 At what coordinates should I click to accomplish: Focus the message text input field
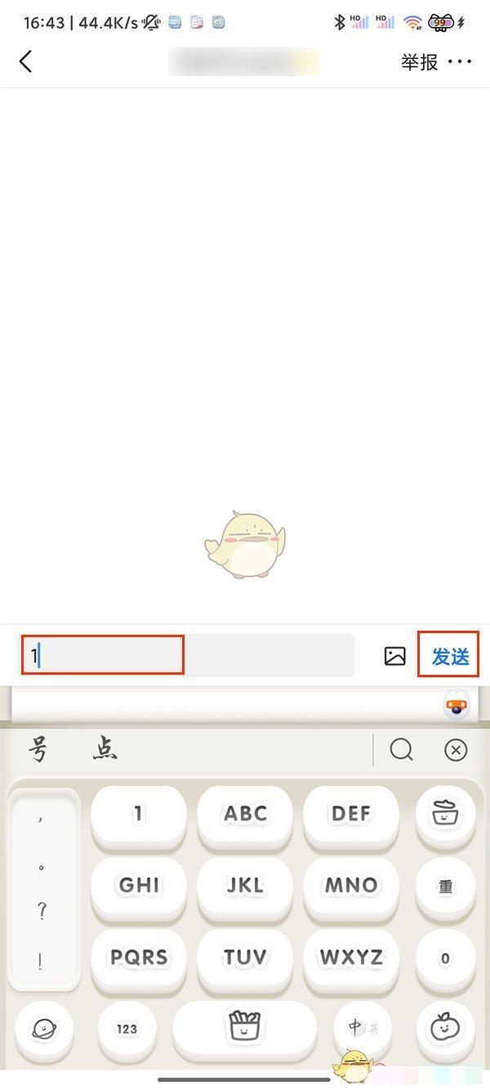[x=188, y=655]
